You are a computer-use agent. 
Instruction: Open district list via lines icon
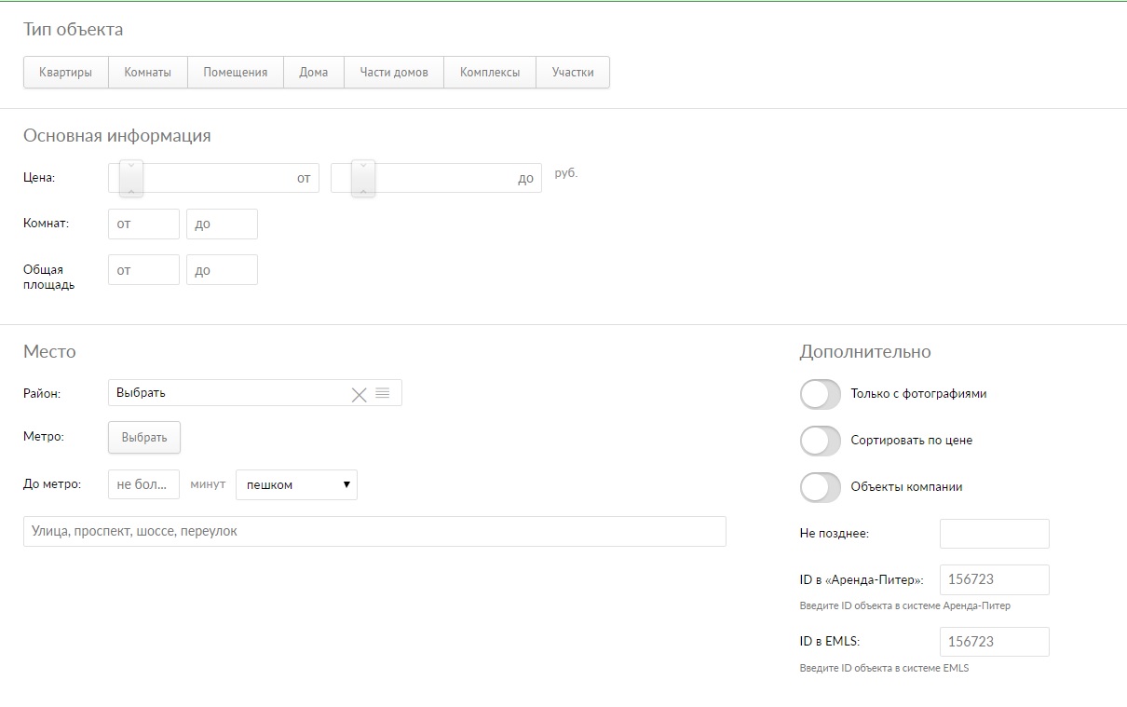382,393
